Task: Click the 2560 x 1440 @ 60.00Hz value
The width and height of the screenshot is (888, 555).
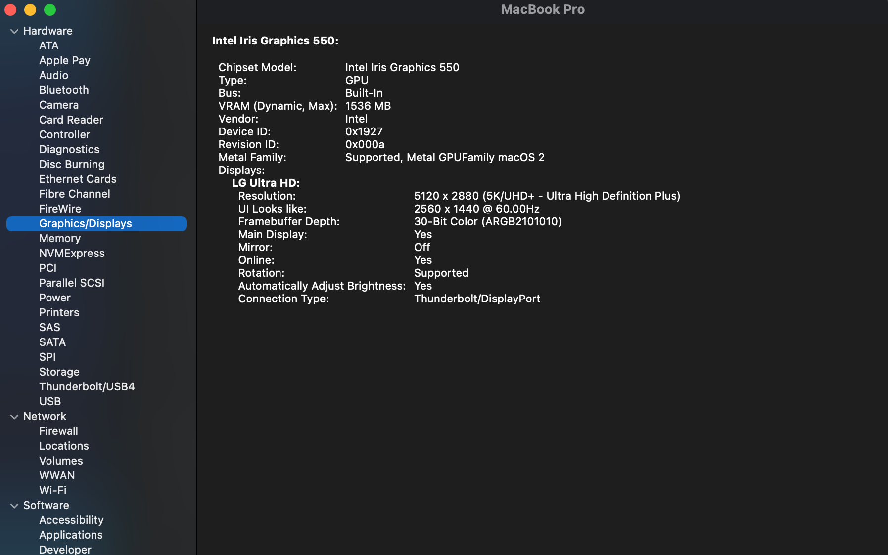Action: coord(477,209)
